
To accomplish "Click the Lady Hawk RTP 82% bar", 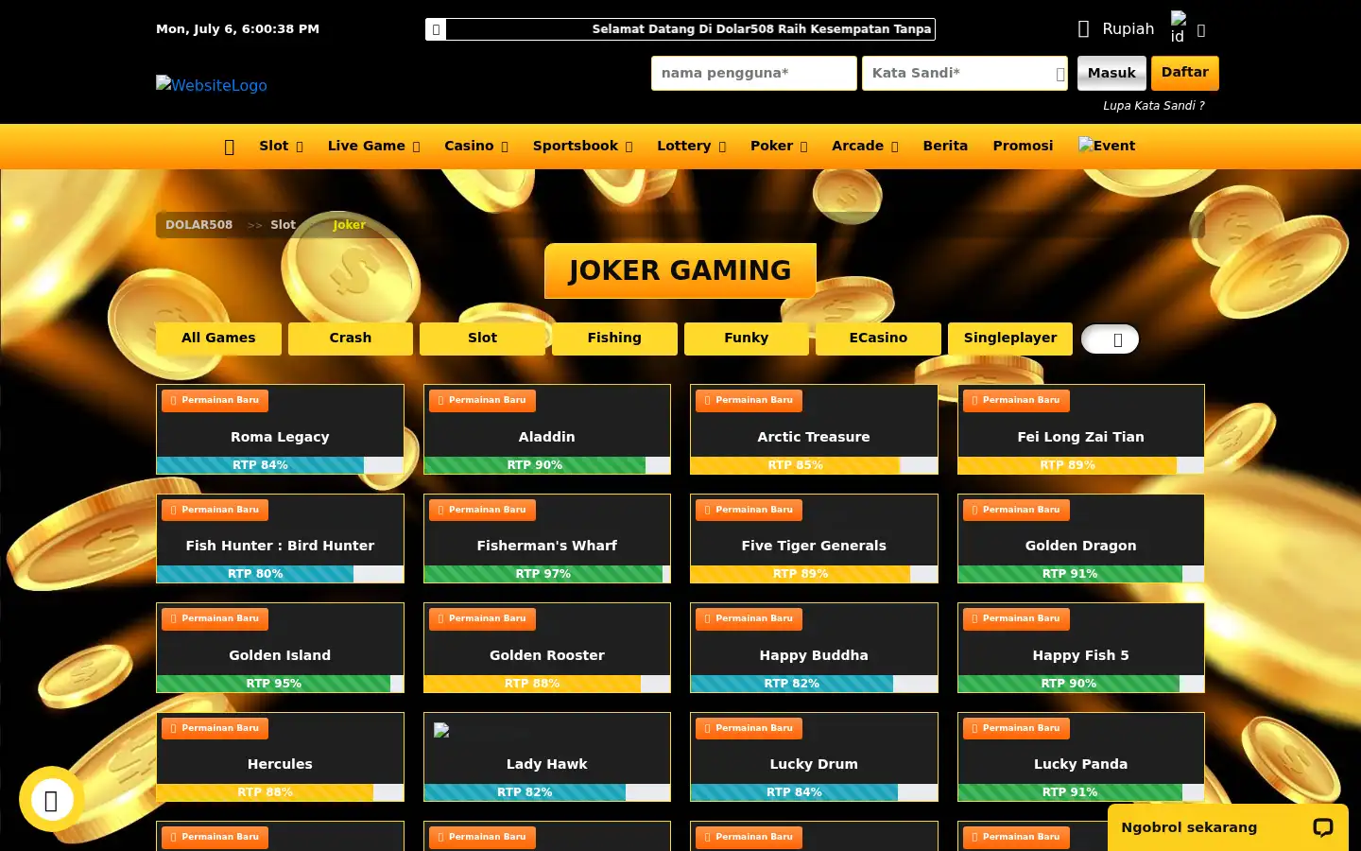I will click(x=547, y=792).
